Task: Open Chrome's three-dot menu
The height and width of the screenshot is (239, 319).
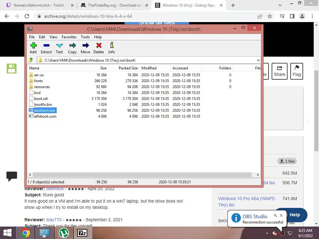Action: [312, 16]
